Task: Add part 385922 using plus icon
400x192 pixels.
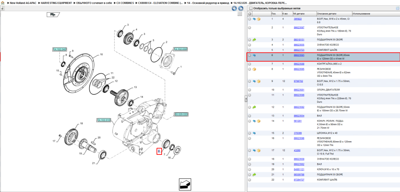Action: click(250, 19)
